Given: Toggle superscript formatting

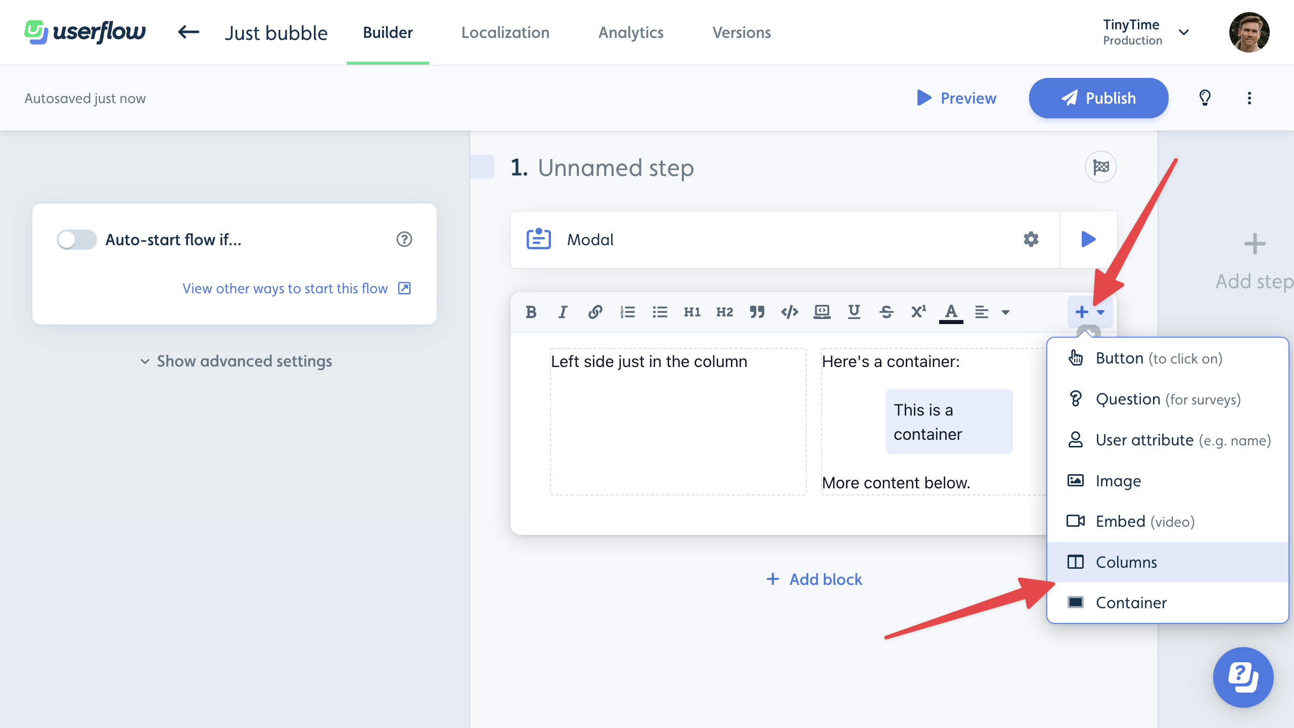Looking at the screenshot, I should pyautogui.click(x=918, y=312).
